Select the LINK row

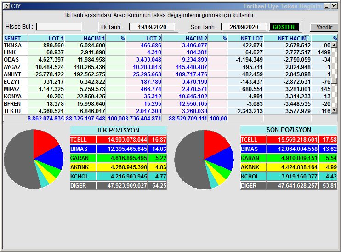pos(167,52)
